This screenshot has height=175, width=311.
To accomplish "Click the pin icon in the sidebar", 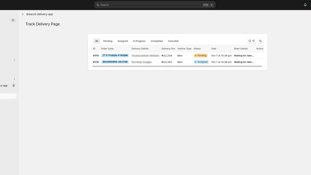I will coord(14,86).
